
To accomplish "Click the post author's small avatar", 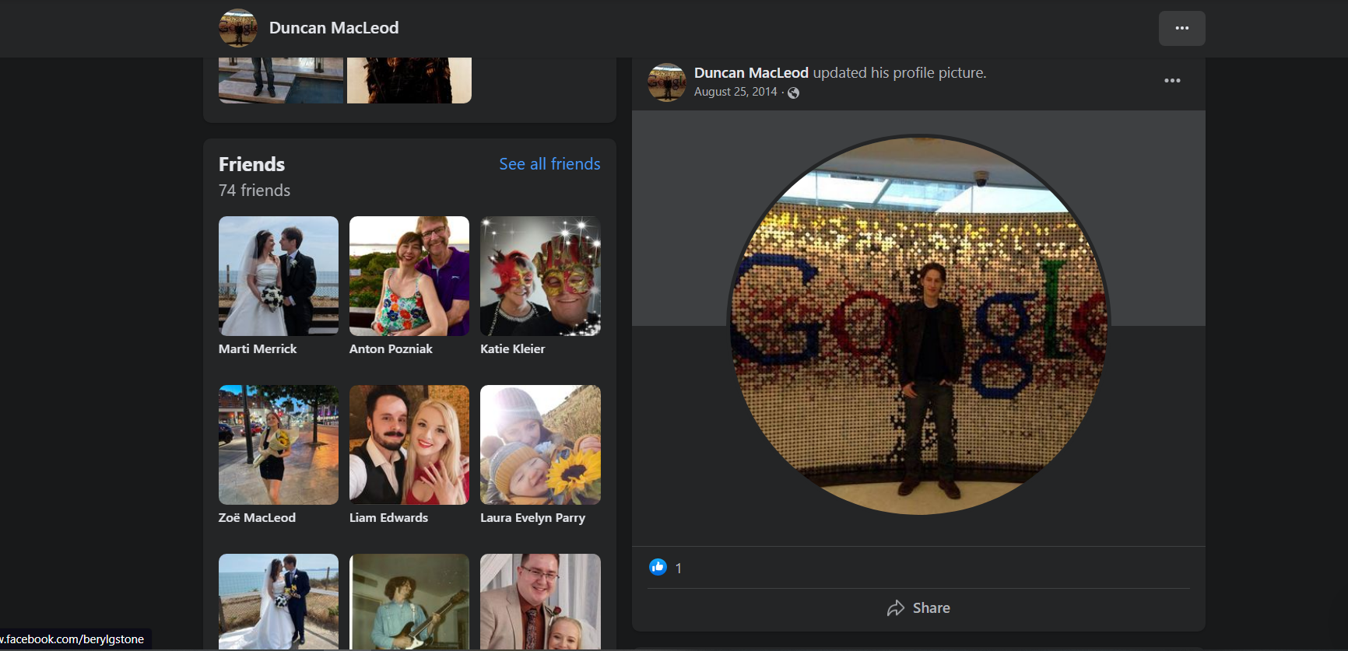I will [667, 82].
